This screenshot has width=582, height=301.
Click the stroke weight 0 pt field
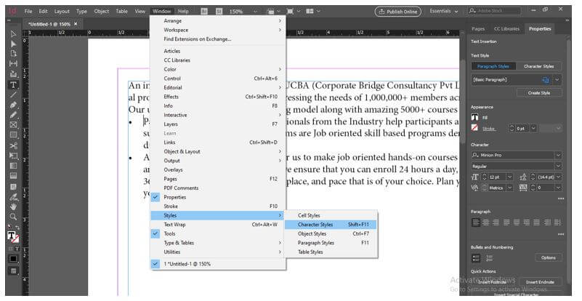[522, 128]
